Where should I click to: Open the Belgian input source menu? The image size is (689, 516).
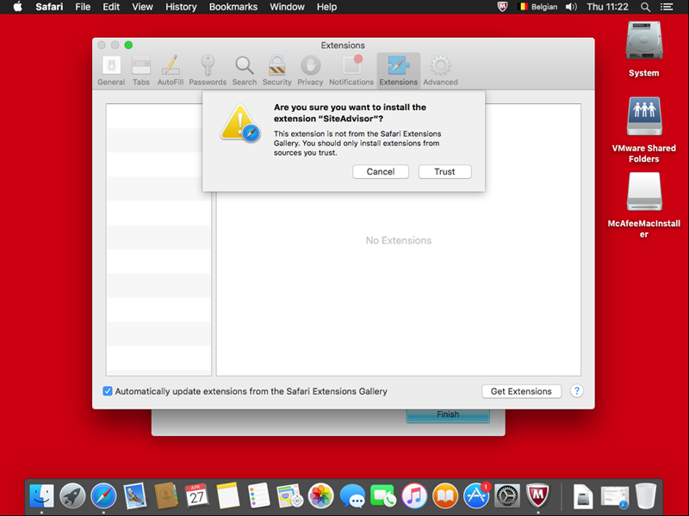[x=538, y=7]
